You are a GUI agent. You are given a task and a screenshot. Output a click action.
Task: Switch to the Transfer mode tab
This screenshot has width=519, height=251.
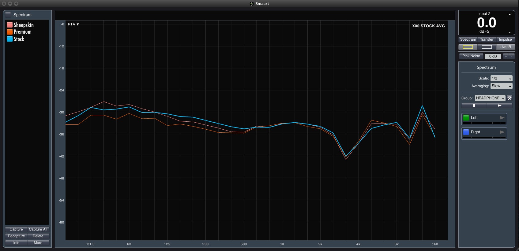coord(487,39)
